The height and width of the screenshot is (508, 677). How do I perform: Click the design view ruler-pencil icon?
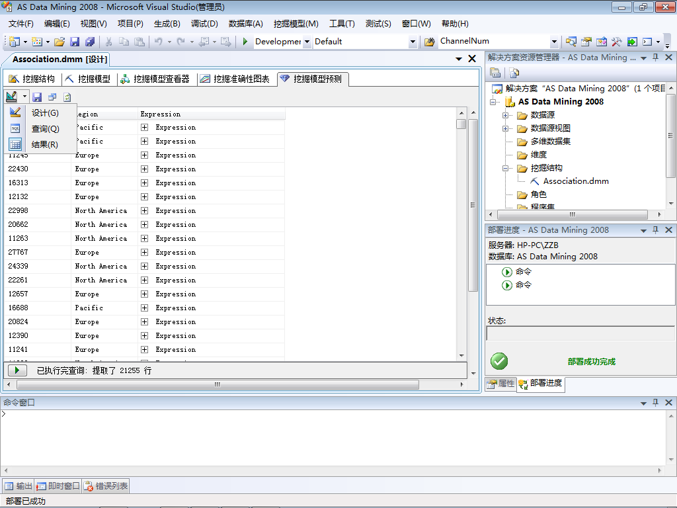[12, 97]
